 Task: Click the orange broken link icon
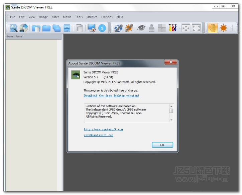(x=129, y=28)
